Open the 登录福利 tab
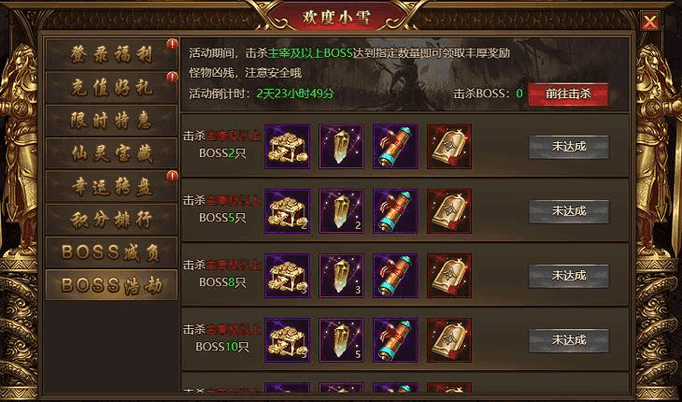Viewport: 682px width, 402px height. pos(111,54)
